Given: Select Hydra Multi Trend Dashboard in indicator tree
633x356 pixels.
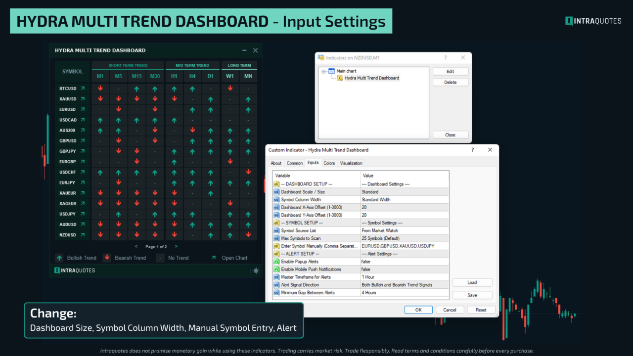Looking at the screenshot, I should click(372, 78).
